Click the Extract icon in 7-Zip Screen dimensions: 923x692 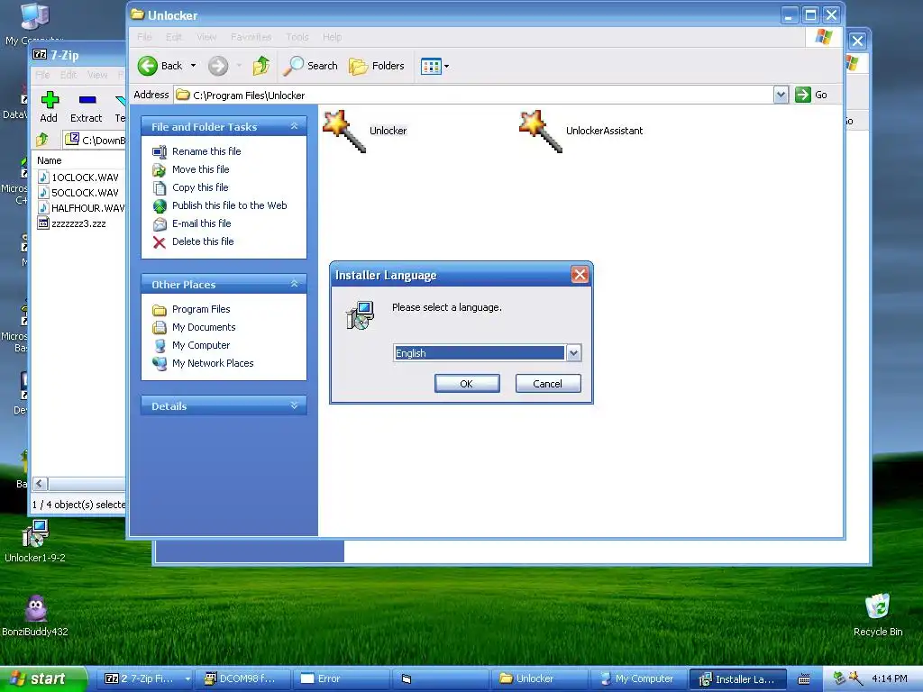click(x=87, y=100)
